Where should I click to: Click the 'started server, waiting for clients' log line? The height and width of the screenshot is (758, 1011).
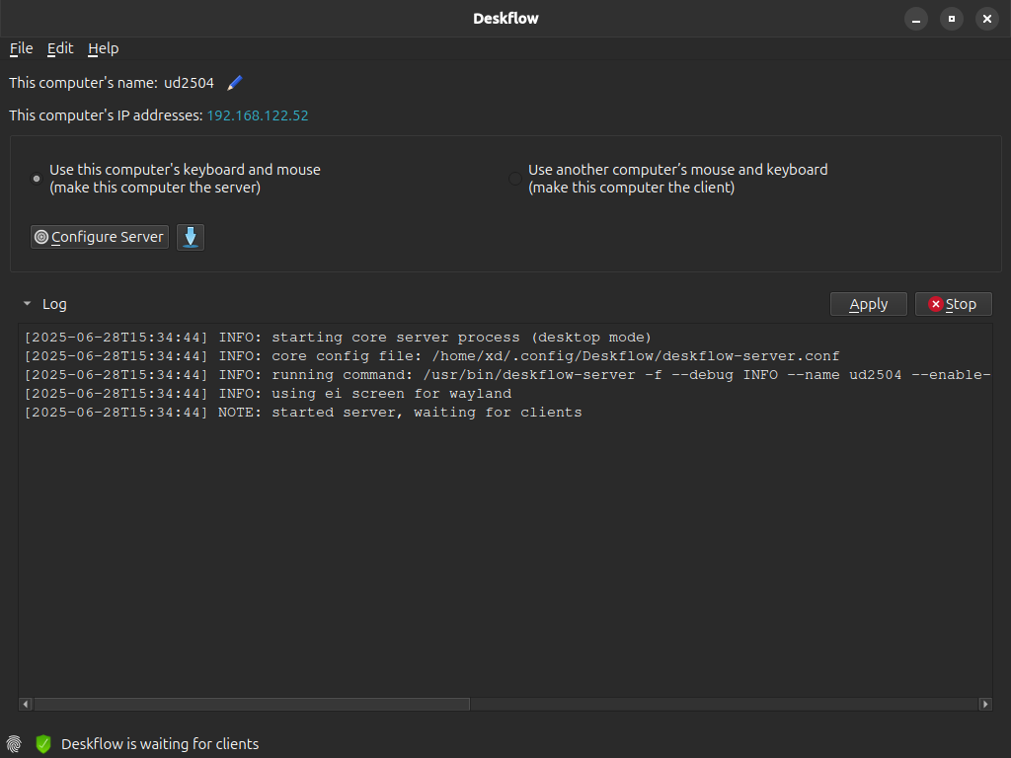point(303,413)
